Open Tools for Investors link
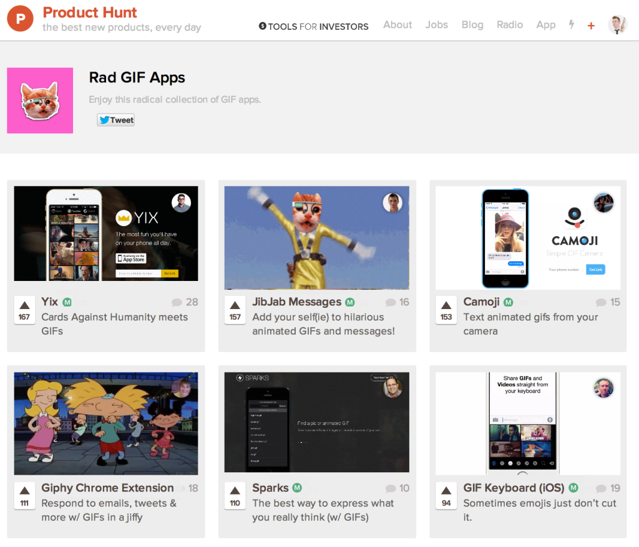Image resolution: width=639 pixels, height=547 pixels. click(313, 26)
